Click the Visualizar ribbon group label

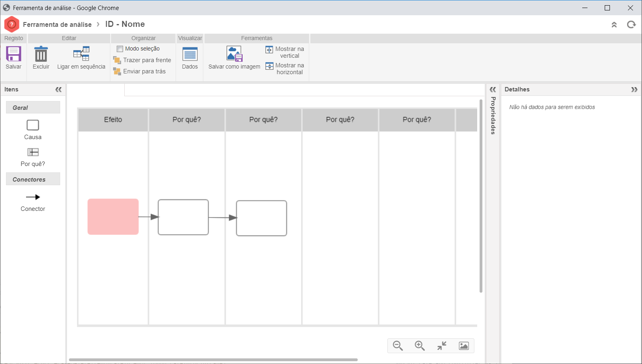(x=190, y=38)
